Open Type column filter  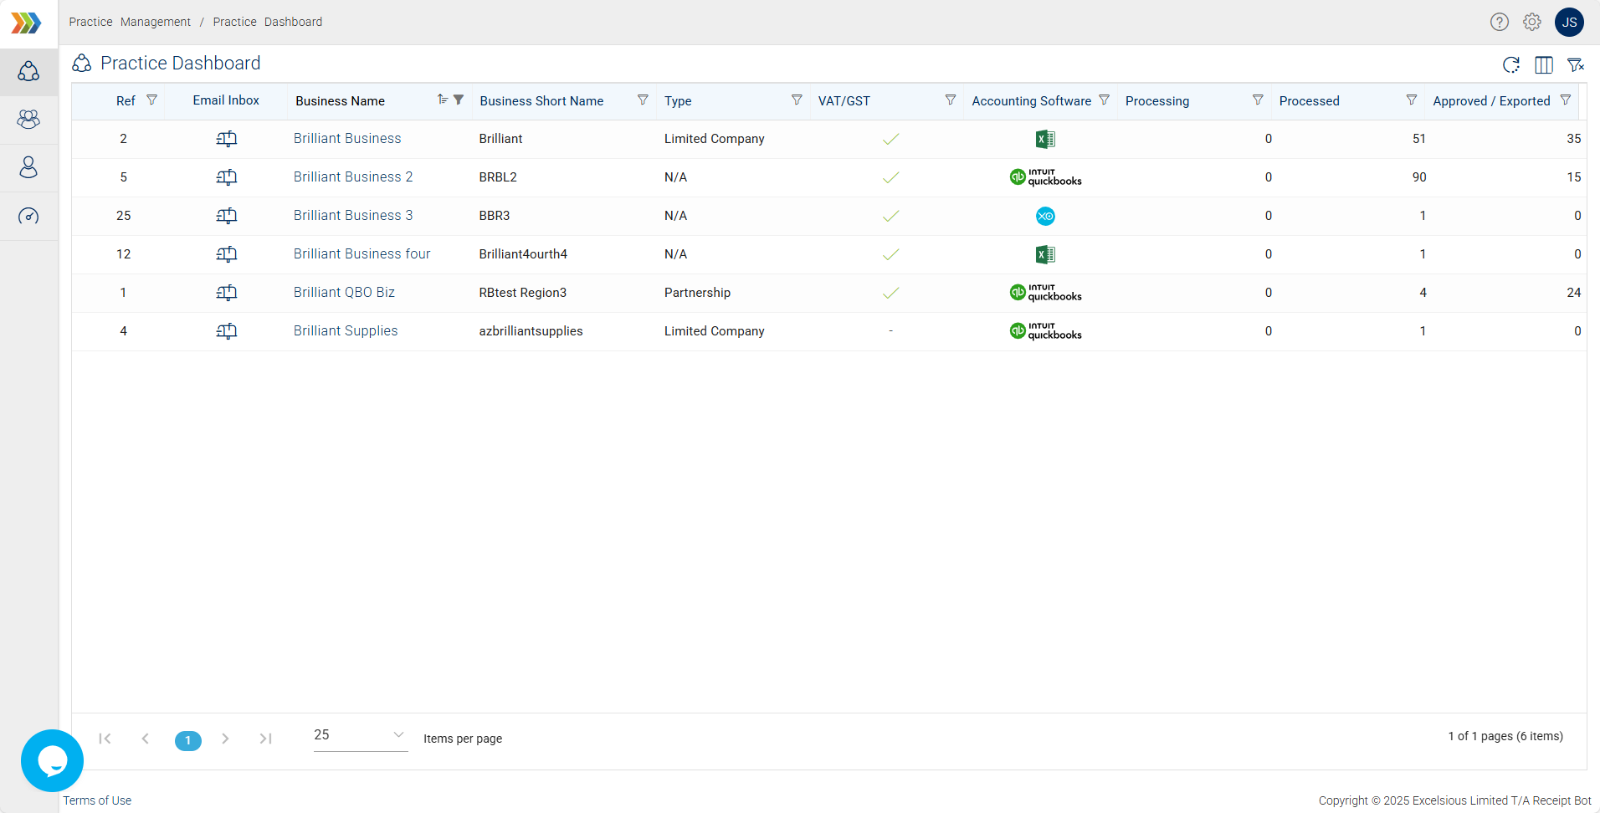797,100
